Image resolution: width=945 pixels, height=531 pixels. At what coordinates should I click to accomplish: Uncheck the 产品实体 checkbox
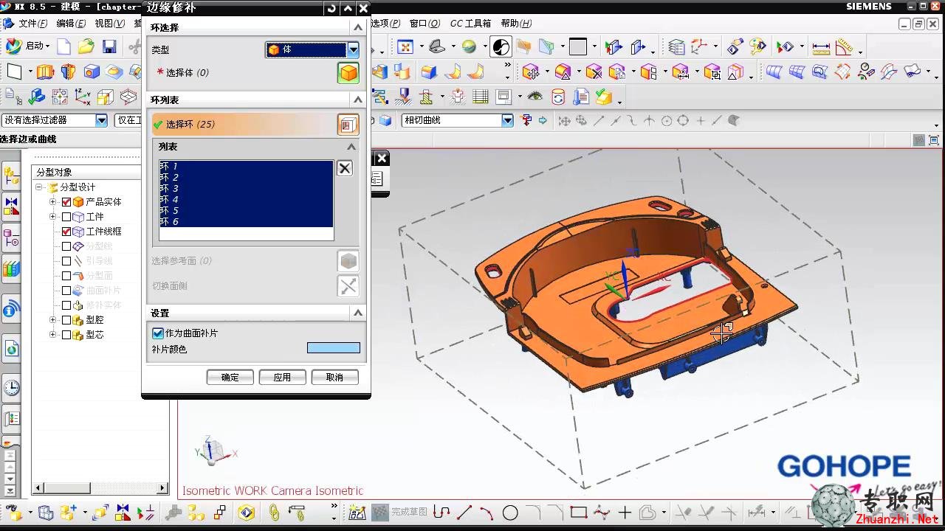coord(66,202)
